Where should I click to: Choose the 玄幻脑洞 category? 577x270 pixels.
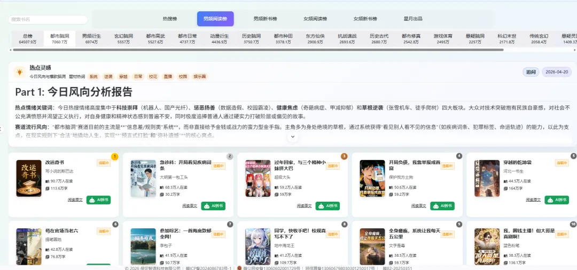[x=123, y=38]
